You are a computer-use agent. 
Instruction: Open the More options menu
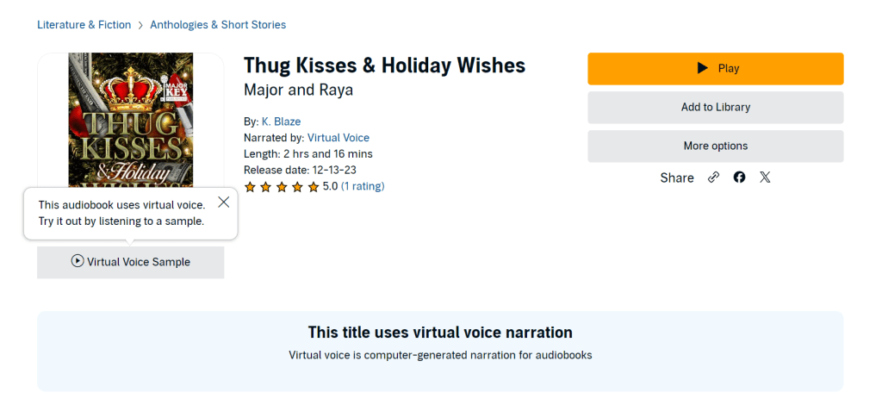(715, 146)
